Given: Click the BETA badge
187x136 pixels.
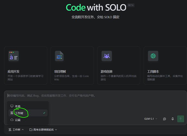Looking at the screenshot, I should coord(131,5).
